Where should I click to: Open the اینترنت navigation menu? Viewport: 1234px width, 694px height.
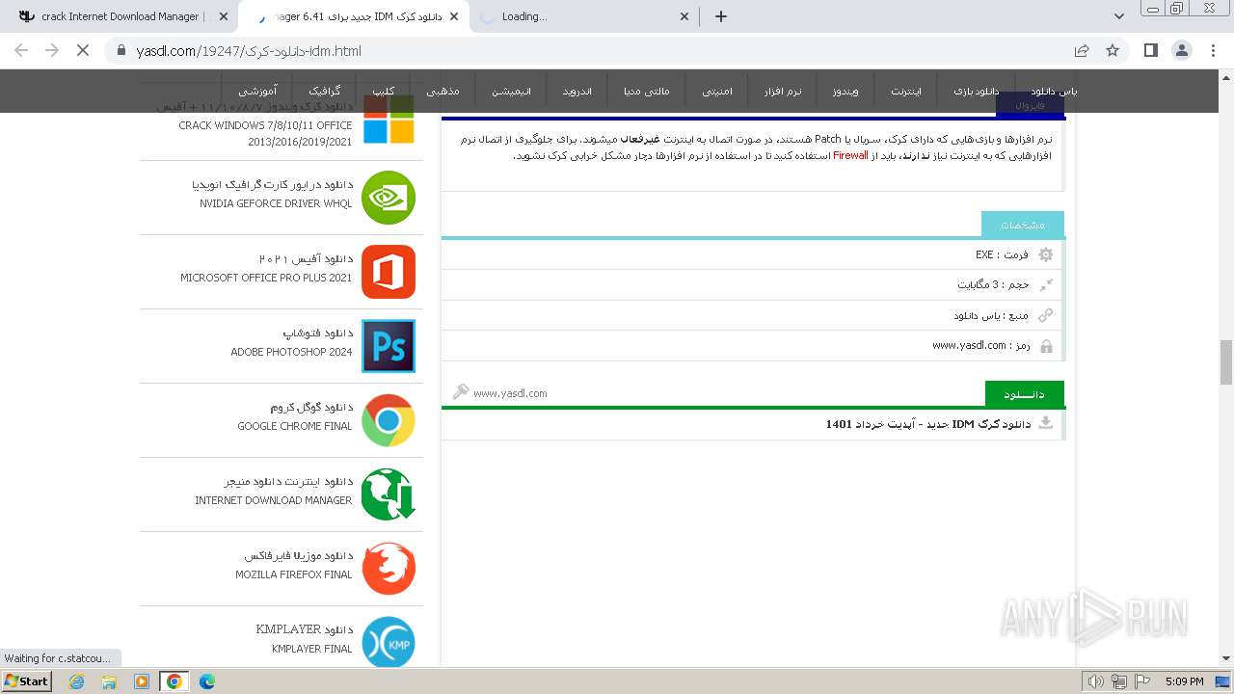[x=906, y=92]
